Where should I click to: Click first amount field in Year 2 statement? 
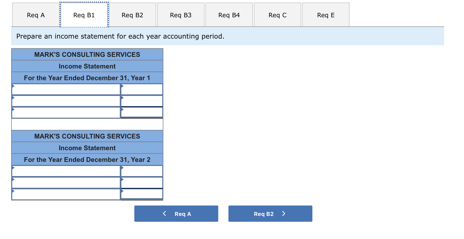pyautogui.click(x=142, y=171)
